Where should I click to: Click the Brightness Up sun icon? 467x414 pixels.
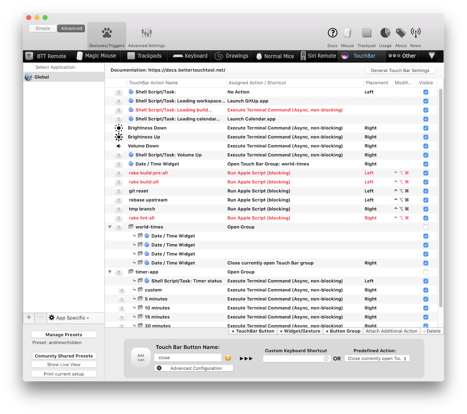119,137
